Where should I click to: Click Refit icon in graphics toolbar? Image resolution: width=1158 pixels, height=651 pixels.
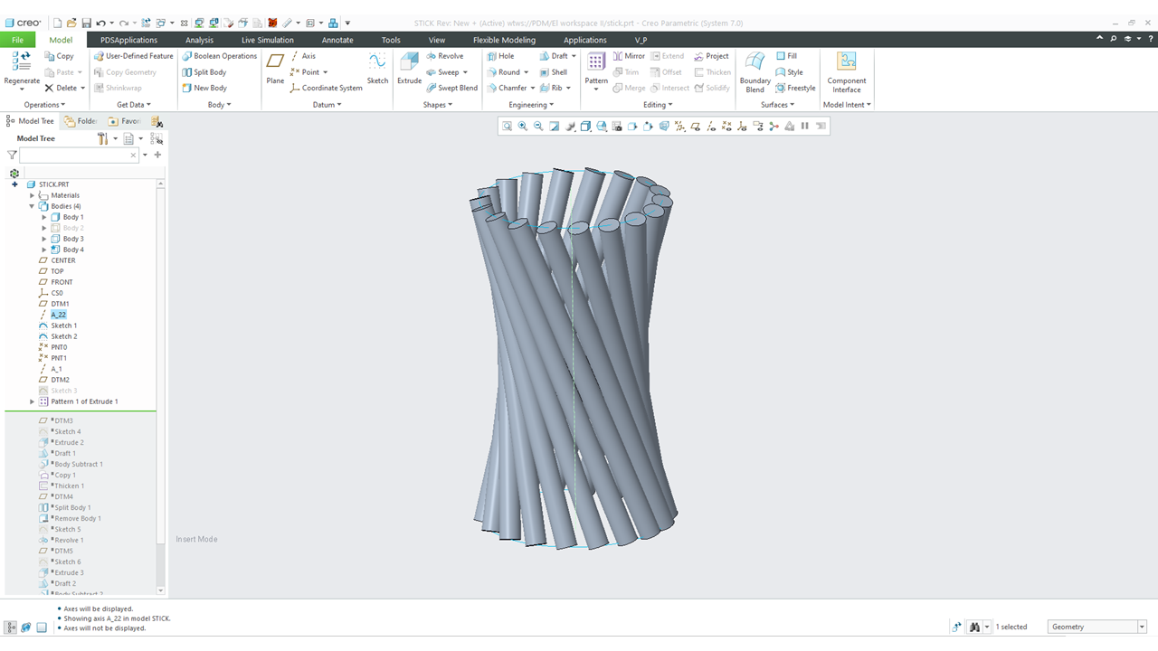(508, 127)
